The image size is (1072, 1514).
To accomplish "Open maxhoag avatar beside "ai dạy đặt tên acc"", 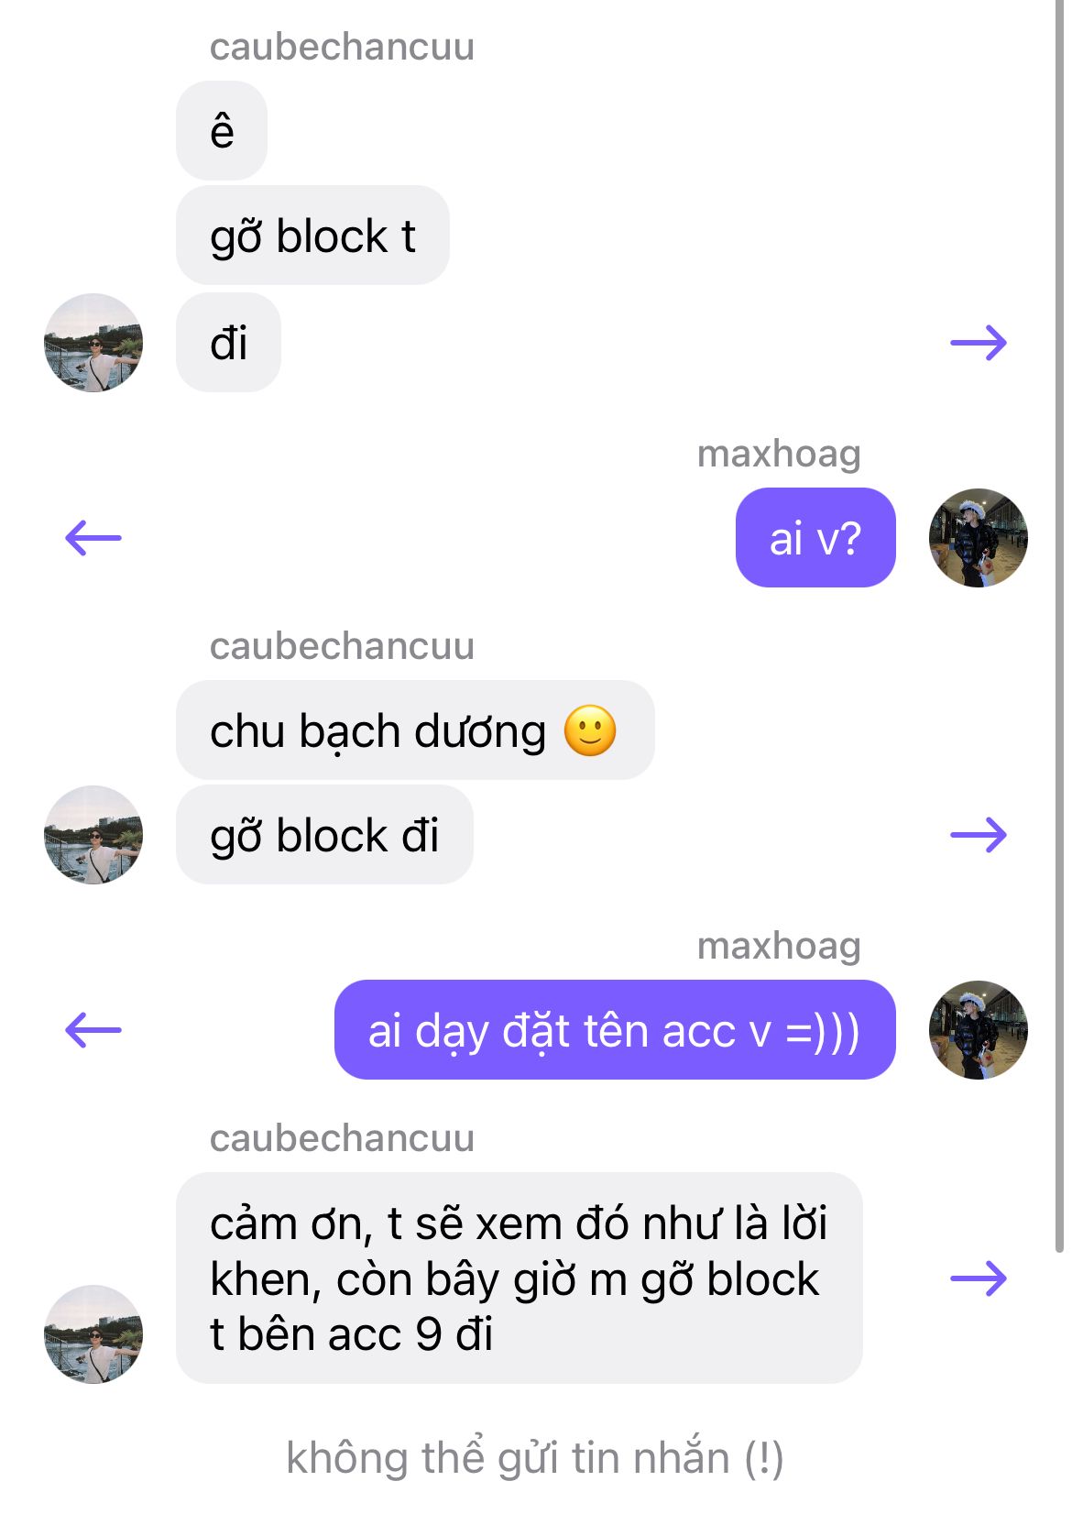I will [979, 1030].
